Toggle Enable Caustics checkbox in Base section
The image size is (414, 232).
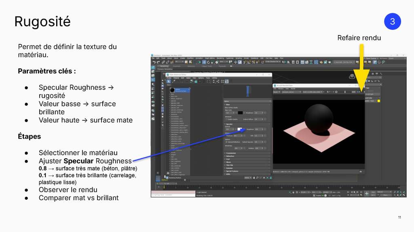click(226, 119)
